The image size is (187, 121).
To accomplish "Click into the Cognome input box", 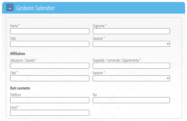I will (131, 31).
